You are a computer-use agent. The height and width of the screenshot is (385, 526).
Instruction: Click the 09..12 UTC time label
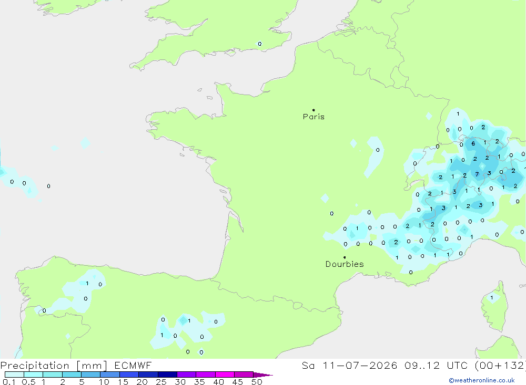tap(439, 365)
